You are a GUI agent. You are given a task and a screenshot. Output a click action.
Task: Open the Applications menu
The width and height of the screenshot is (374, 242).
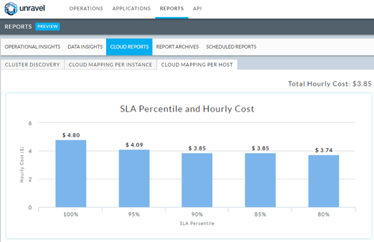[131, 9]
